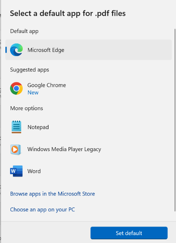
Task: Pick the Windows Media Player Legacy icon
Action: (x=15, y=150)
